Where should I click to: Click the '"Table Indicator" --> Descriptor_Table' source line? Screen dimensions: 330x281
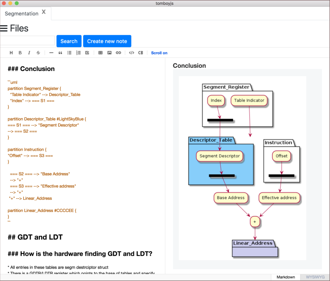pos(45,95)
